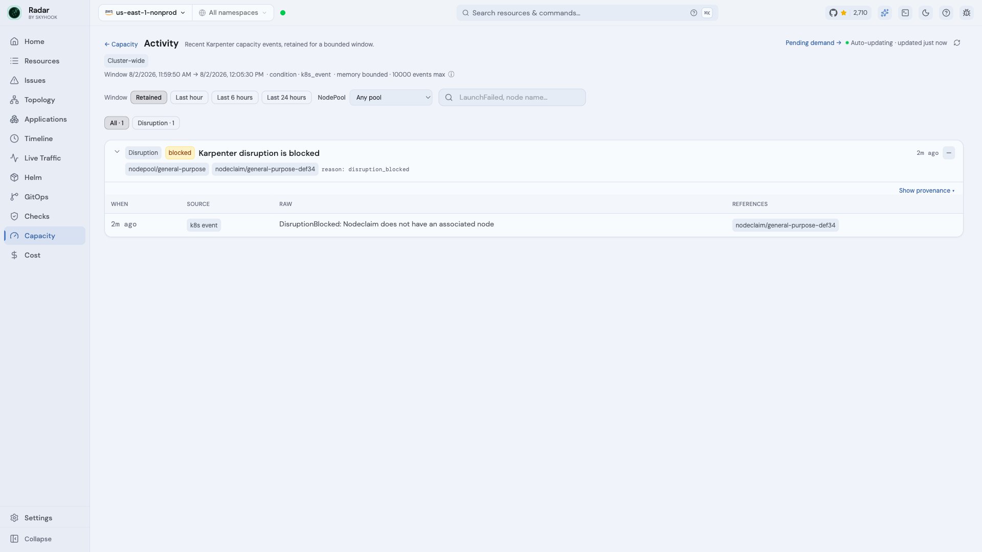
Task: Click the nodepool/general-purpose tag
Action: tap(167, 169)
